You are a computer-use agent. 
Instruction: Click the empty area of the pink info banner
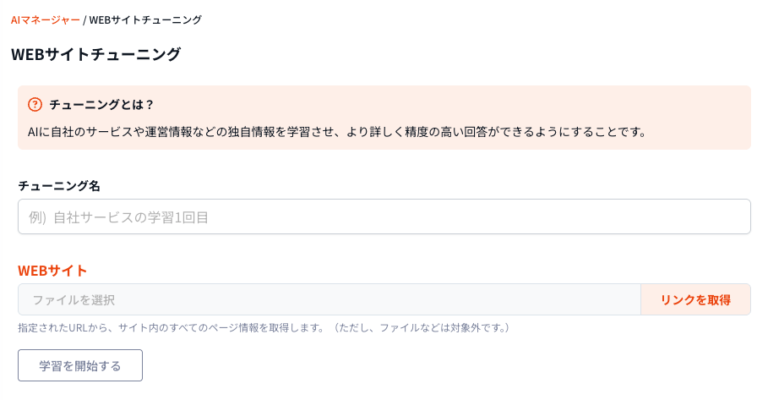click(x=507, y=105)
